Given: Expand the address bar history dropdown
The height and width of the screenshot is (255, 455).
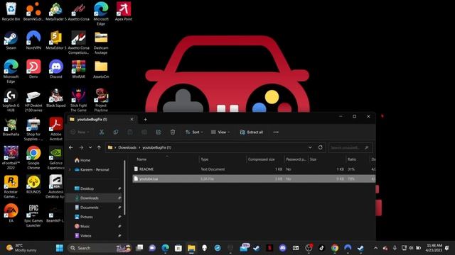Looking at the screenshot, I should 310,147.
